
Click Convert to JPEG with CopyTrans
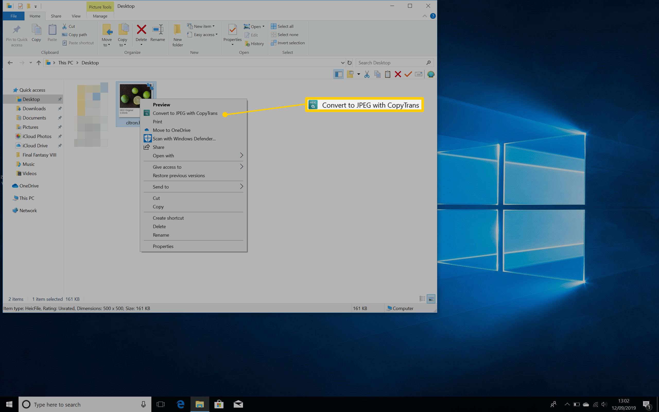pos(185,113)
